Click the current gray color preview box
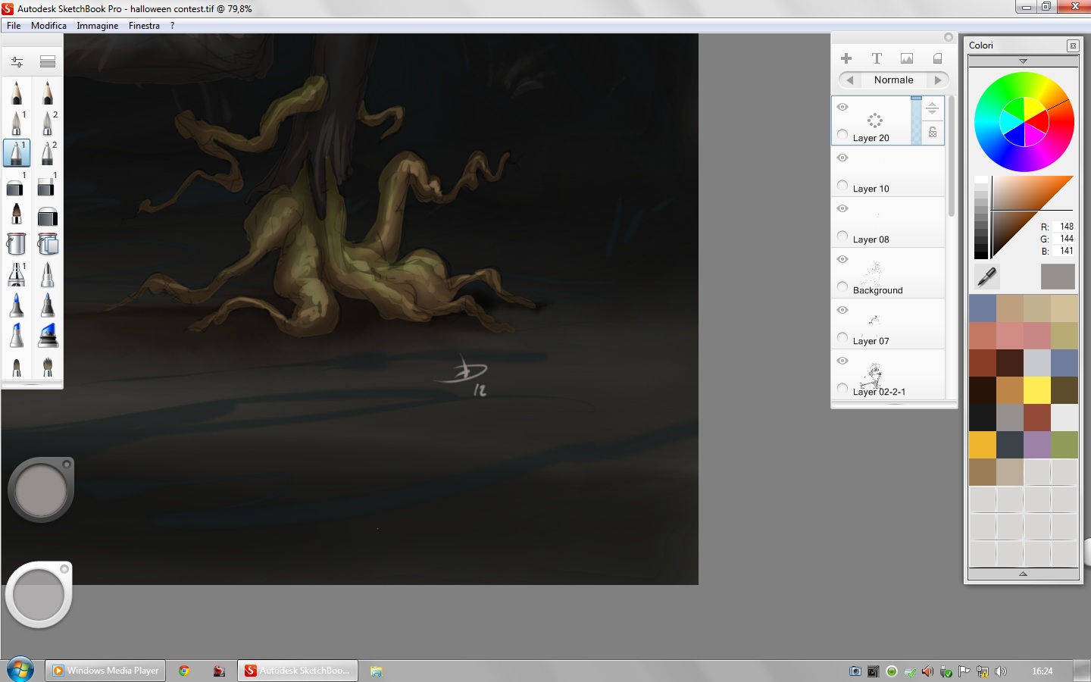 [x=1058, y=277]
